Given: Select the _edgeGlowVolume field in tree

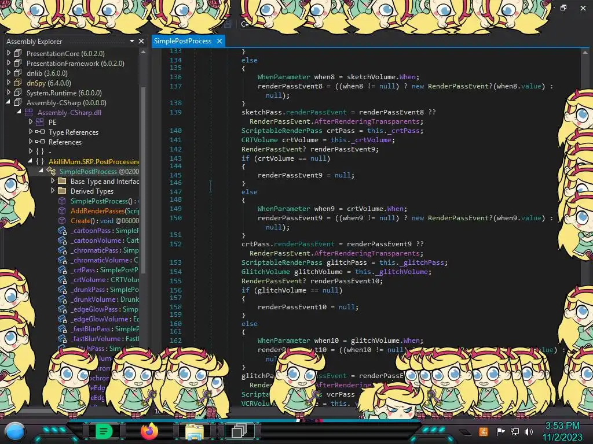Looking at the screenshot, I should 104,319.
